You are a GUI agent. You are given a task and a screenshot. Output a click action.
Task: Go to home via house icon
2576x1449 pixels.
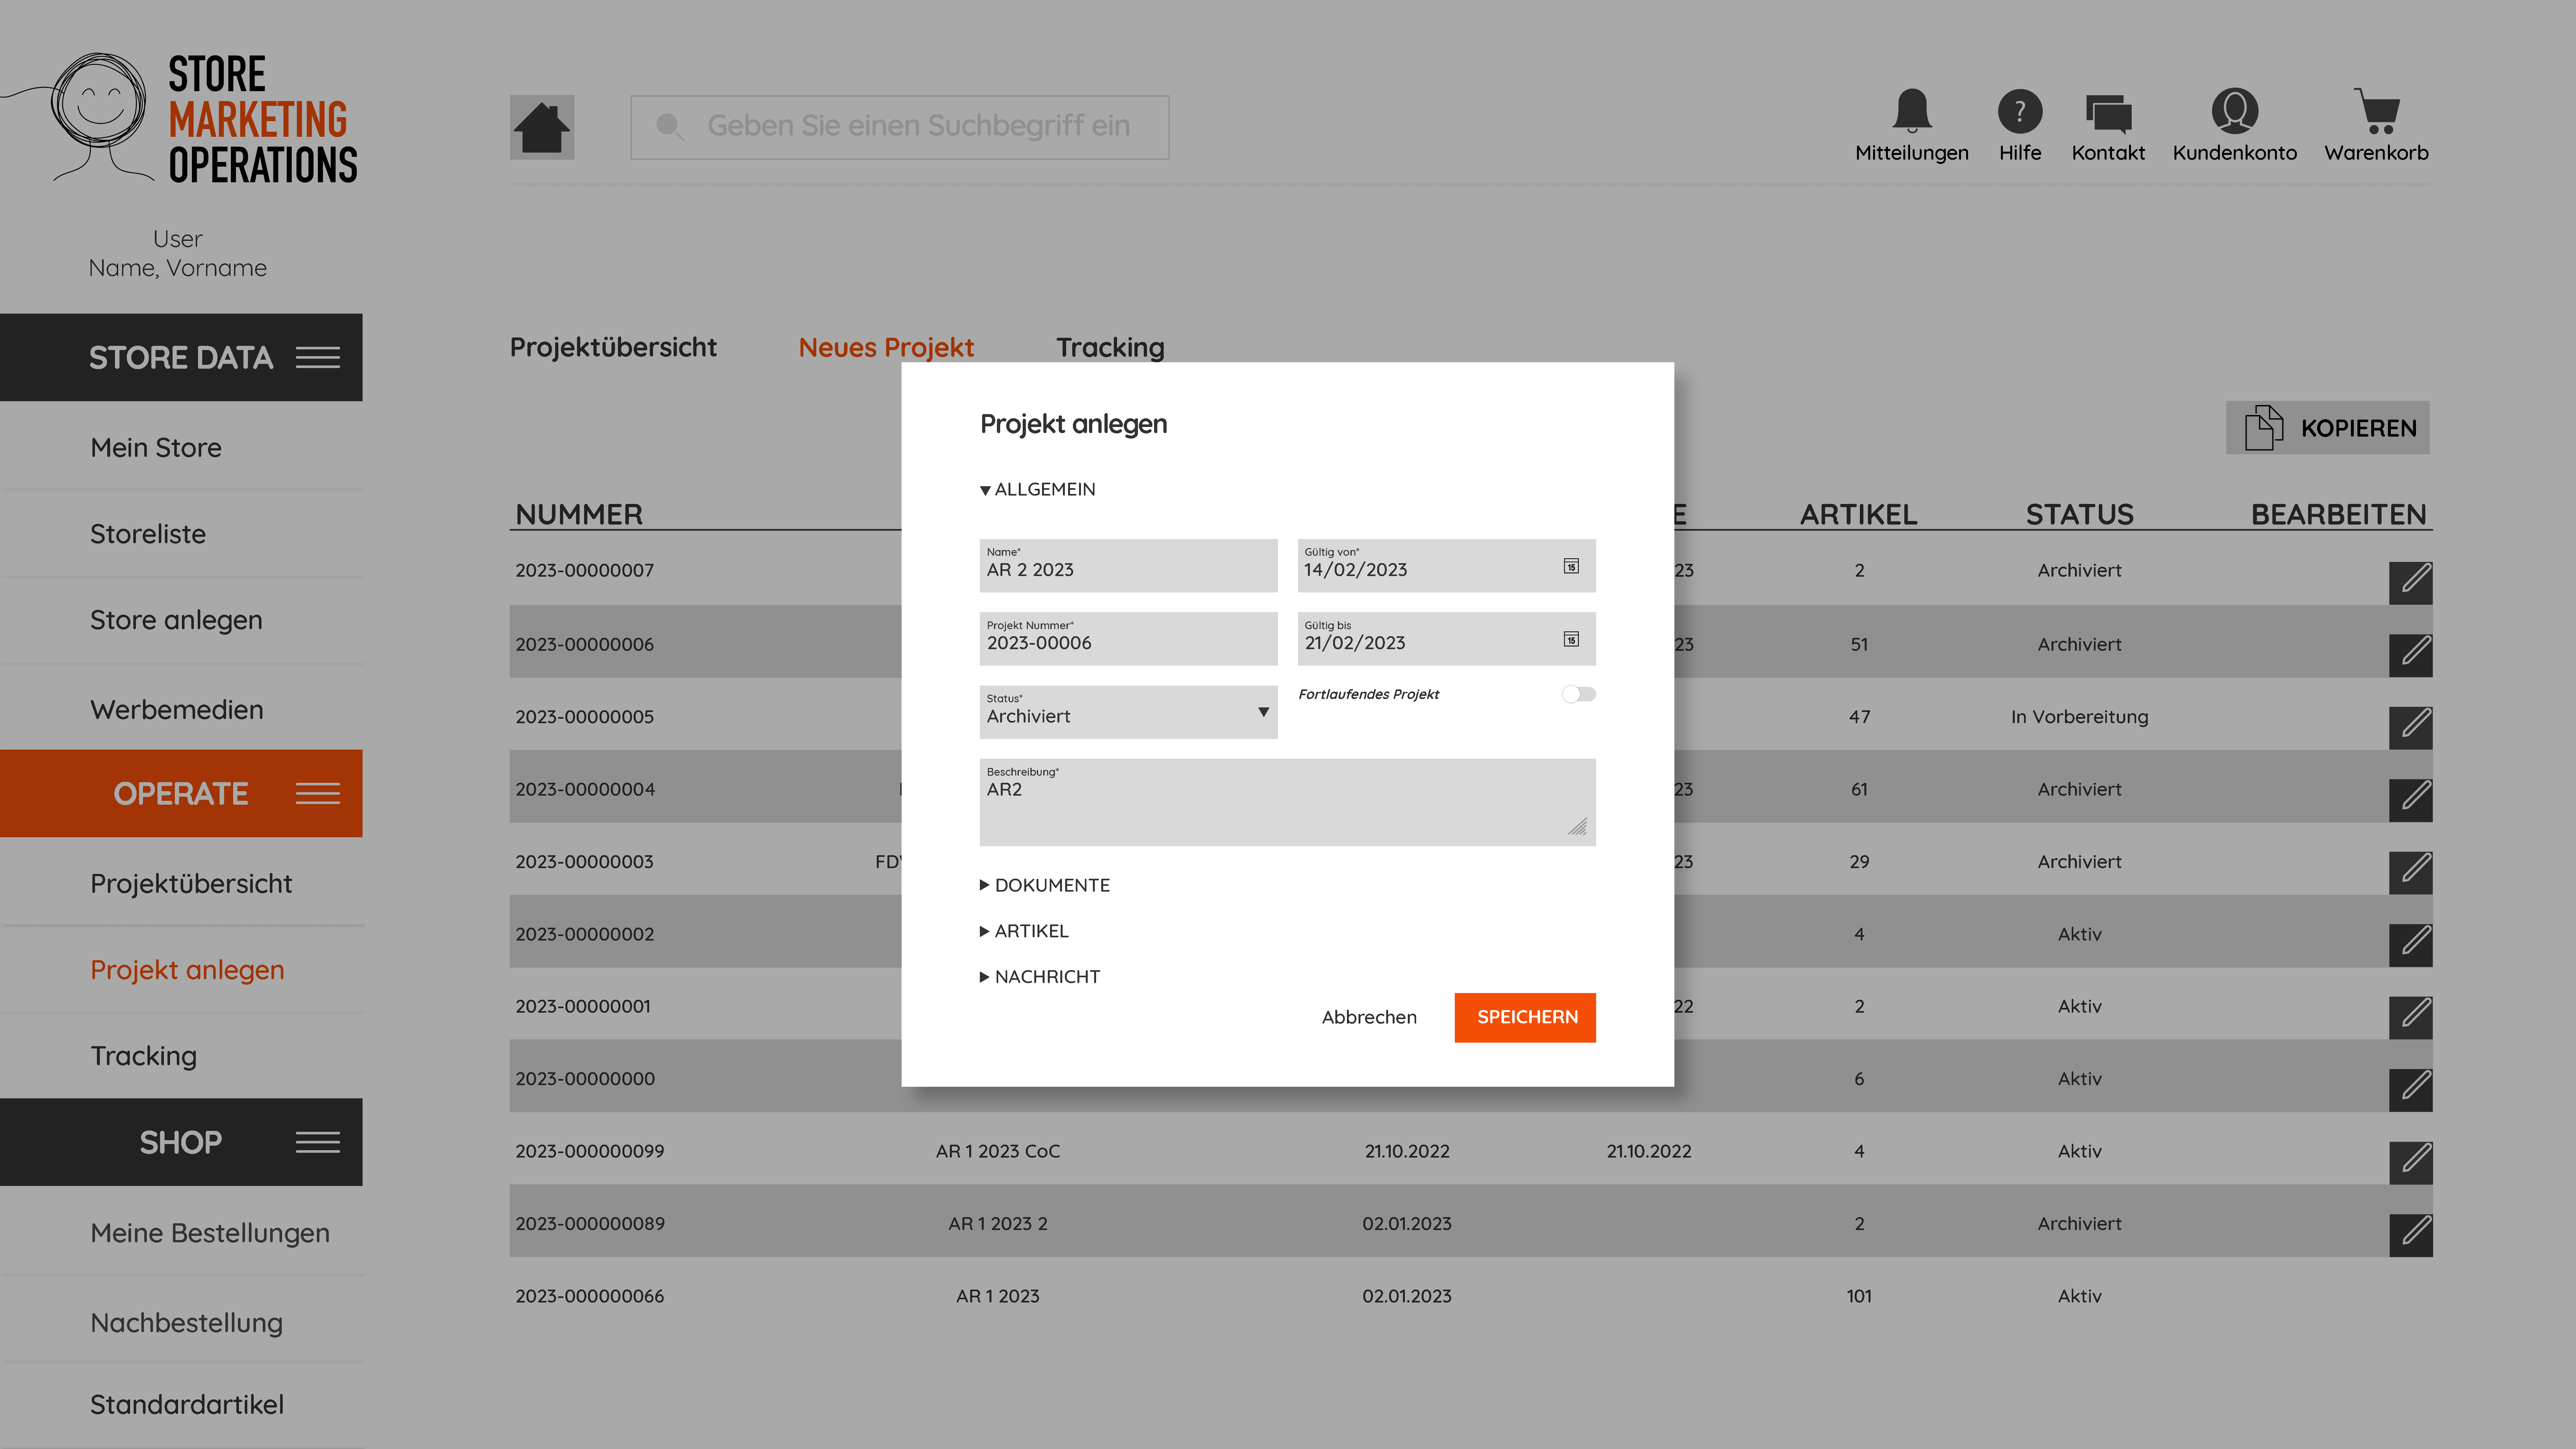point(542,127)
